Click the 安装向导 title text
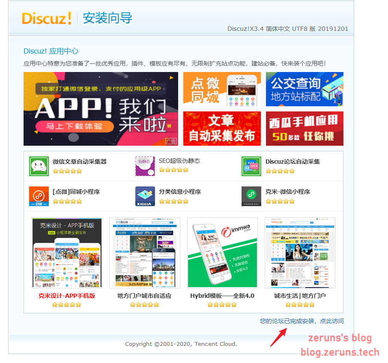This screenshot has height=363, width=388. (107, 18)
